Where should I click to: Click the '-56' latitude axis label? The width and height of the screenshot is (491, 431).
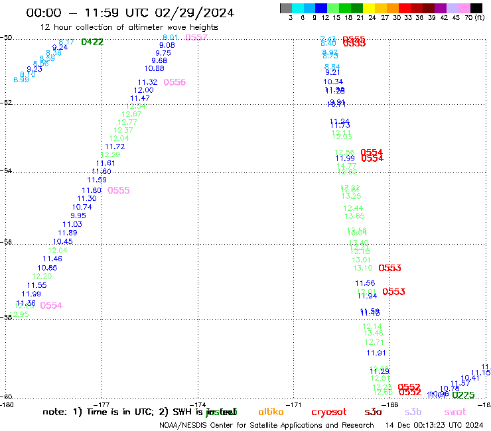pos(6,242)
